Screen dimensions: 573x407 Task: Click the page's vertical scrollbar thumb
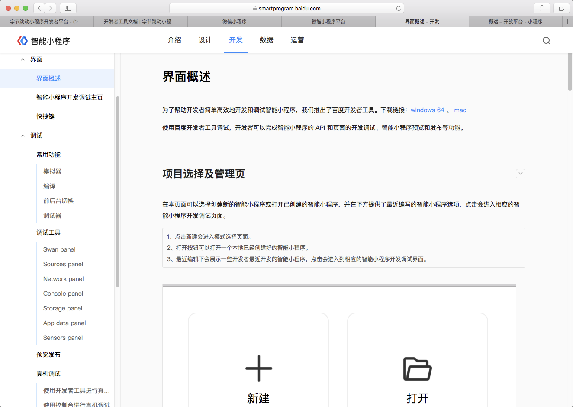point(570,72)
